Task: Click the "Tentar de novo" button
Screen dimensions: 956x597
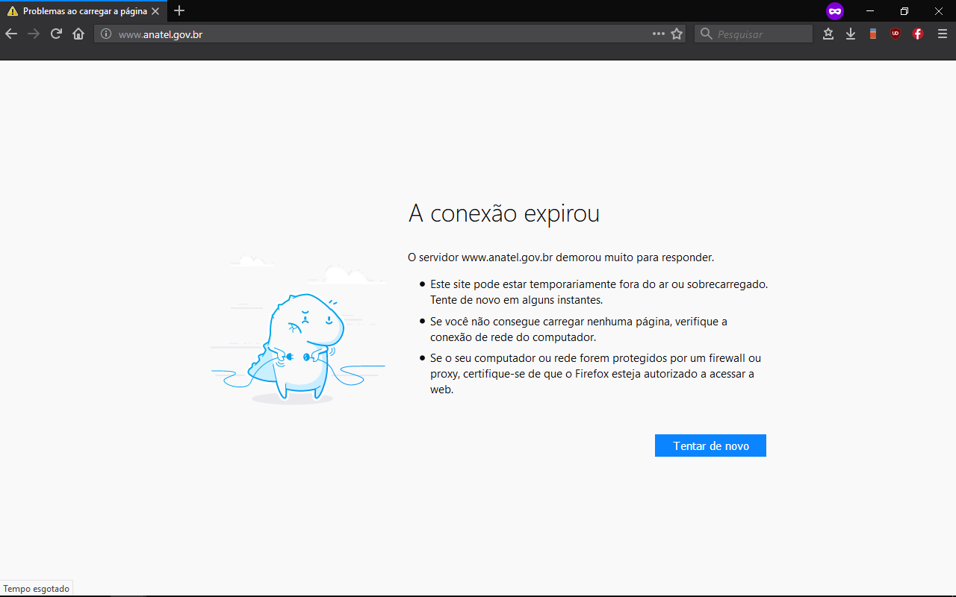Action: [710, 446]
